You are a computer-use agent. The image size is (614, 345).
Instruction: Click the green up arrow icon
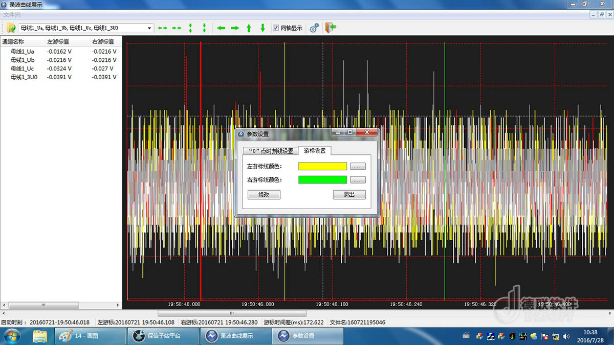[x=249, y=28]
